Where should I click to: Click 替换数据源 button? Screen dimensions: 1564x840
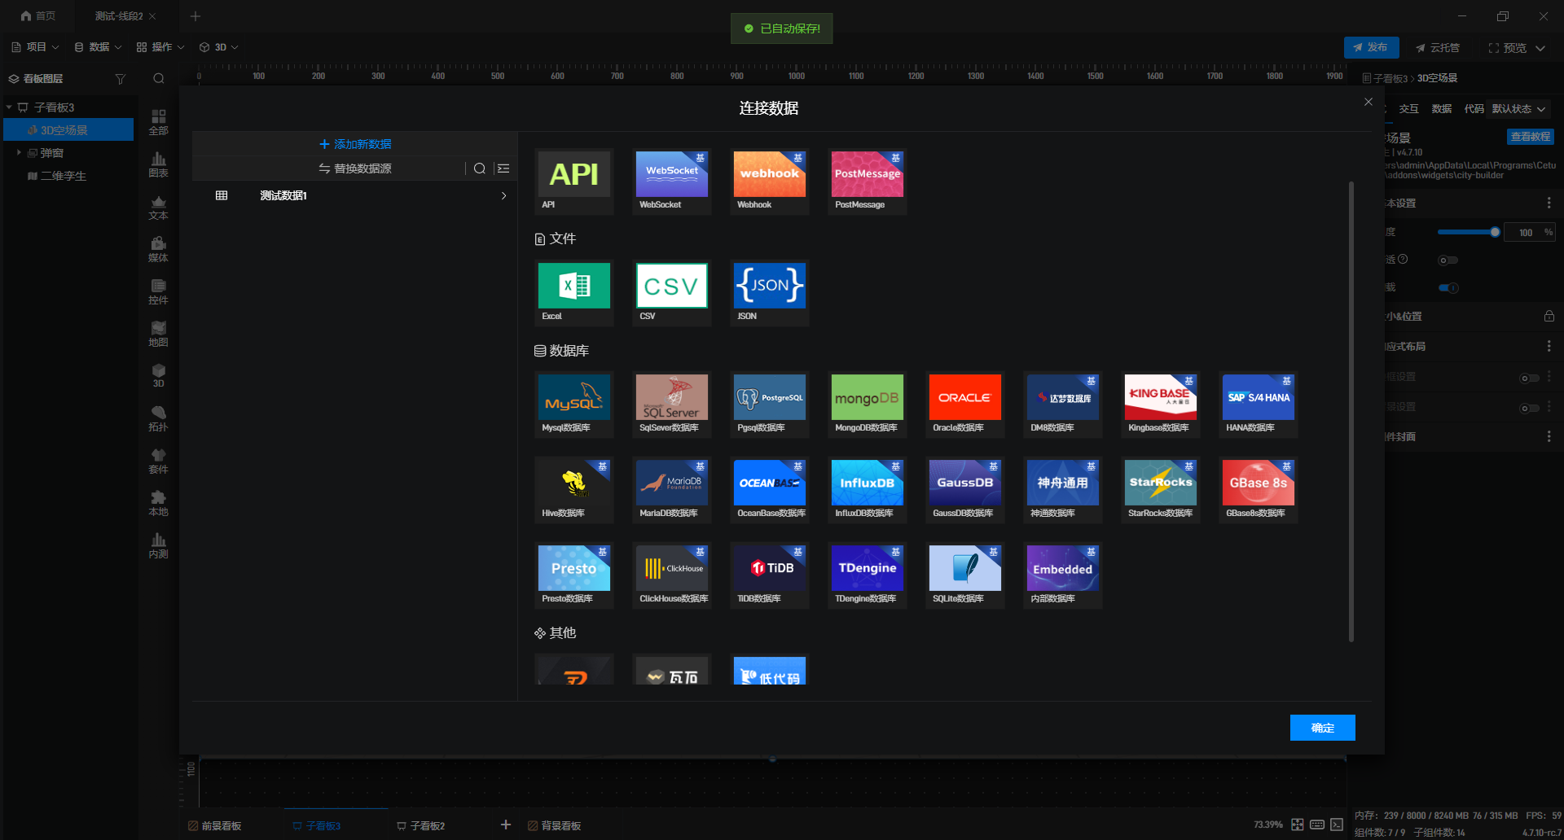click(355, 168)
